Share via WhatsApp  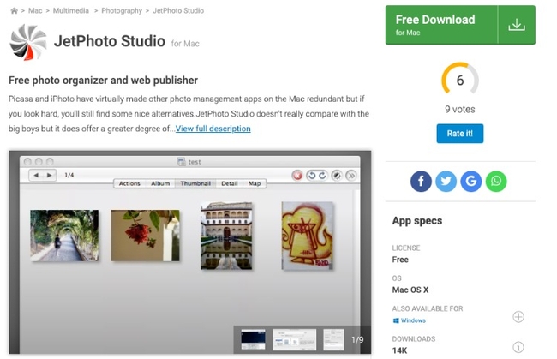(496, 181)
